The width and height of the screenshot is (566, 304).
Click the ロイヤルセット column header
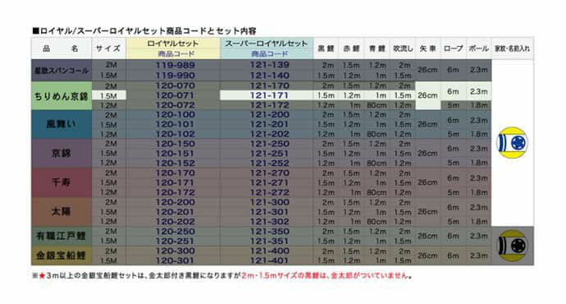(173, 48)
